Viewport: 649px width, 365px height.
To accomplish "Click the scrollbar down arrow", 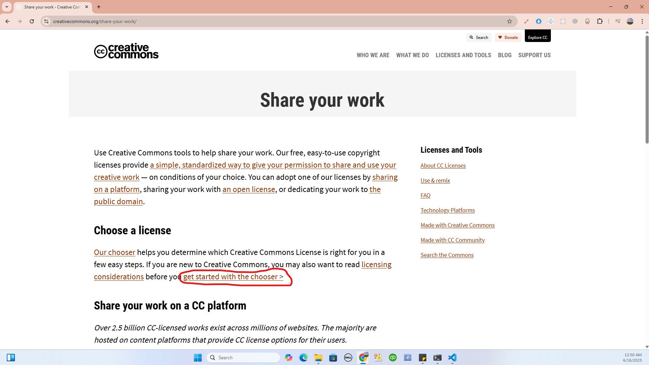I will (647, 347).
